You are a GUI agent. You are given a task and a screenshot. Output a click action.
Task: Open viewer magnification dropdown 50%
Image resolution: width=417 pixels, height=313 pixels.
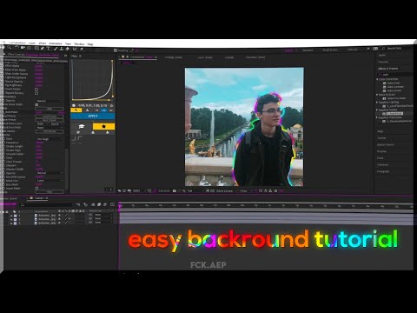pyautogui.click(x=138, y=190)
